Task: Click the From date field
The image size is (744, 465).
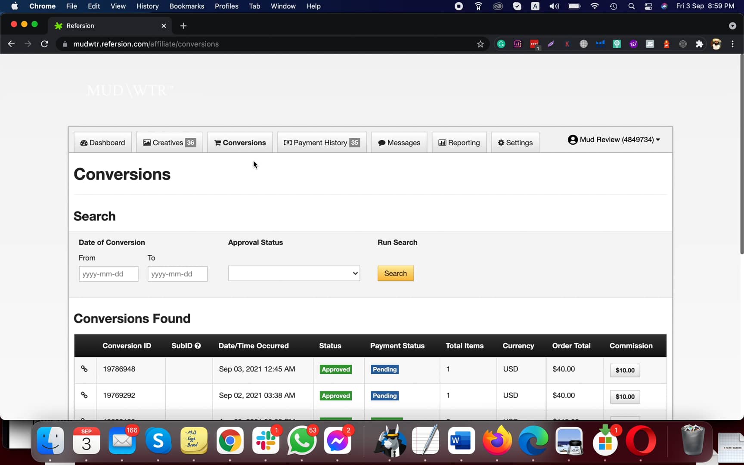Action: point(108,274)
